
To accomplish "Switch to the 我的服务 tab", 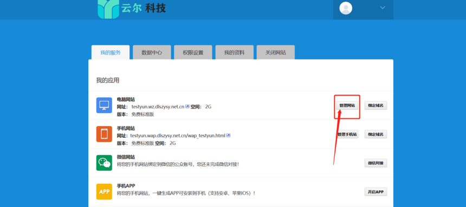I will [111, 52].
